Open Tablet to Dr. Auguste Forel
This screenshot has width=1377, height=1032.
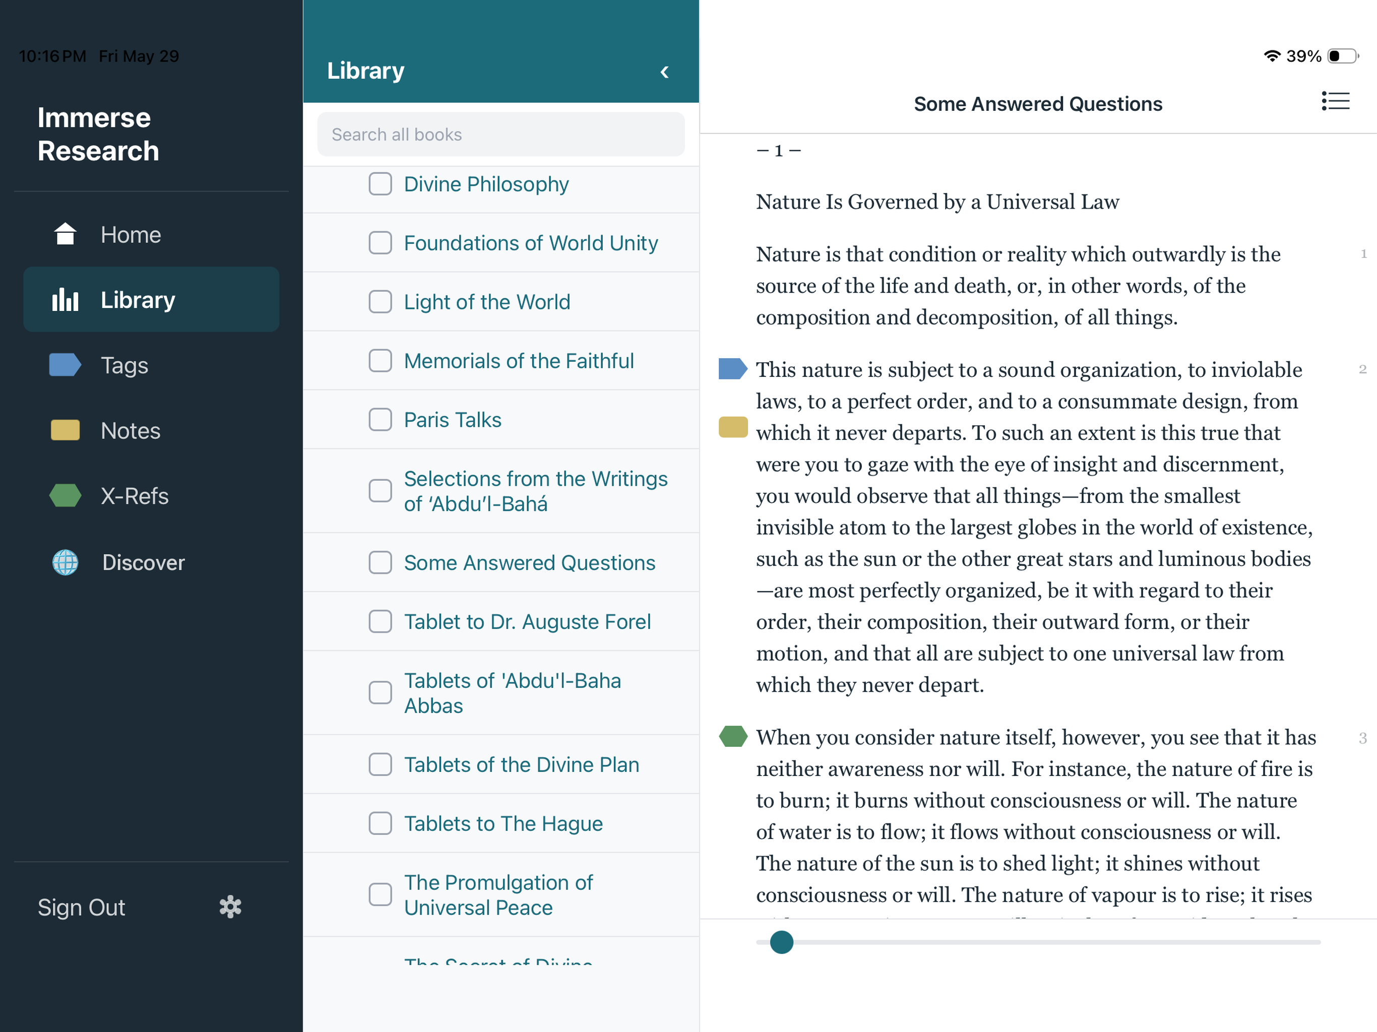[527, 622]
